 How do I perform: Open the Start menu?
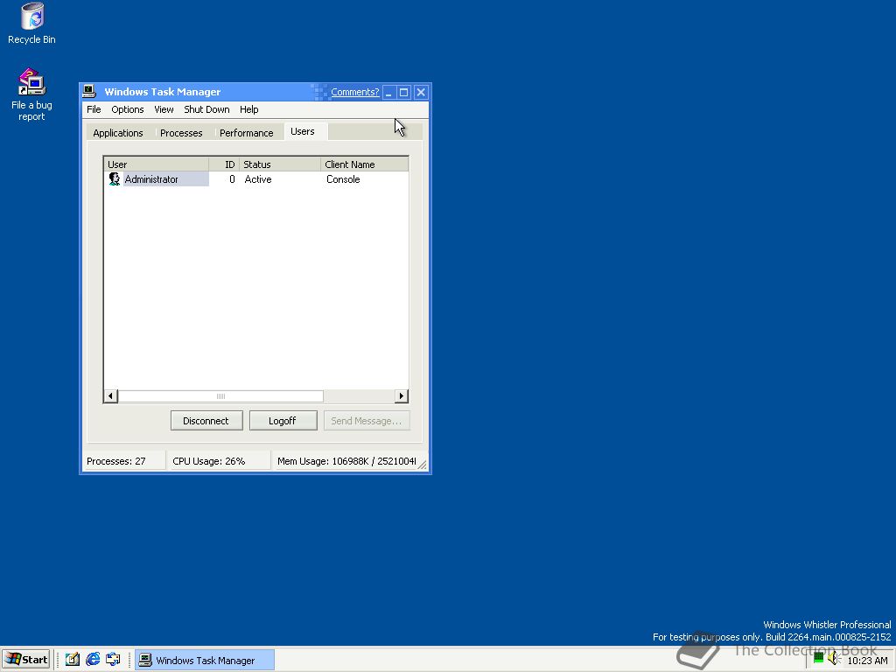[26, 660]
